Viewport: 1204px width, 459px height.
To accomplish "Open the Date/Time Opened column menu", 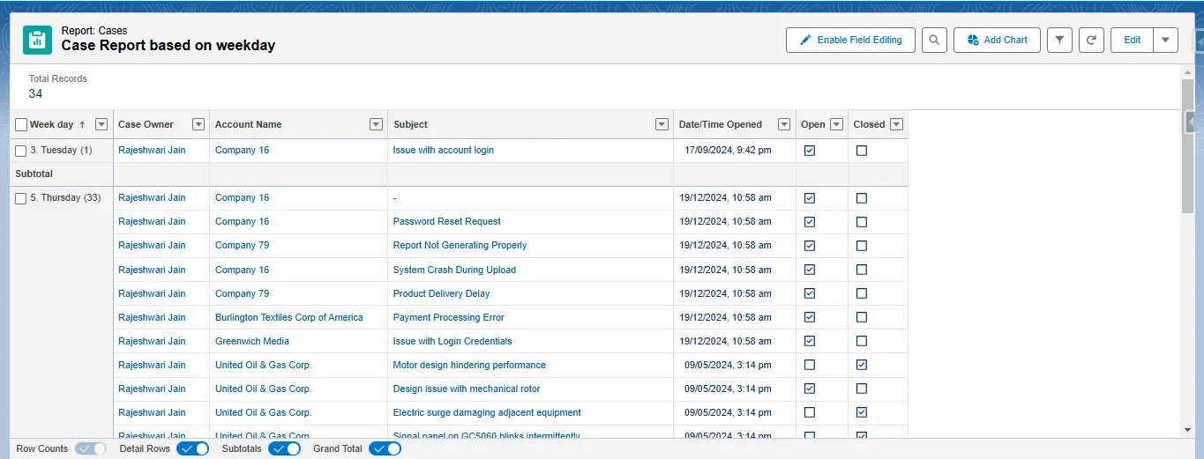I will [x=782, y=125].
